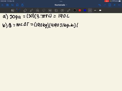Select the thinnest stroke width
122x91 pixels.
click(90, 10)
